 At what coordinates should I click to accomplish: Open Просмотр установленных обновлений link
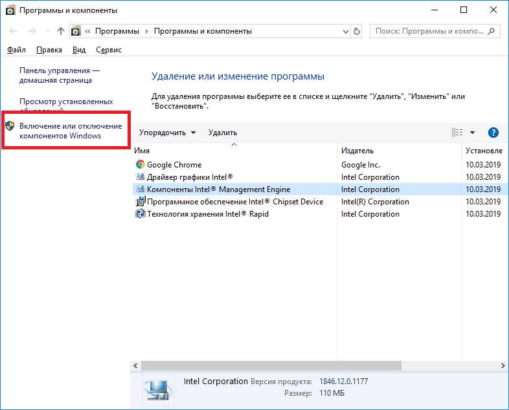[66, 105]
